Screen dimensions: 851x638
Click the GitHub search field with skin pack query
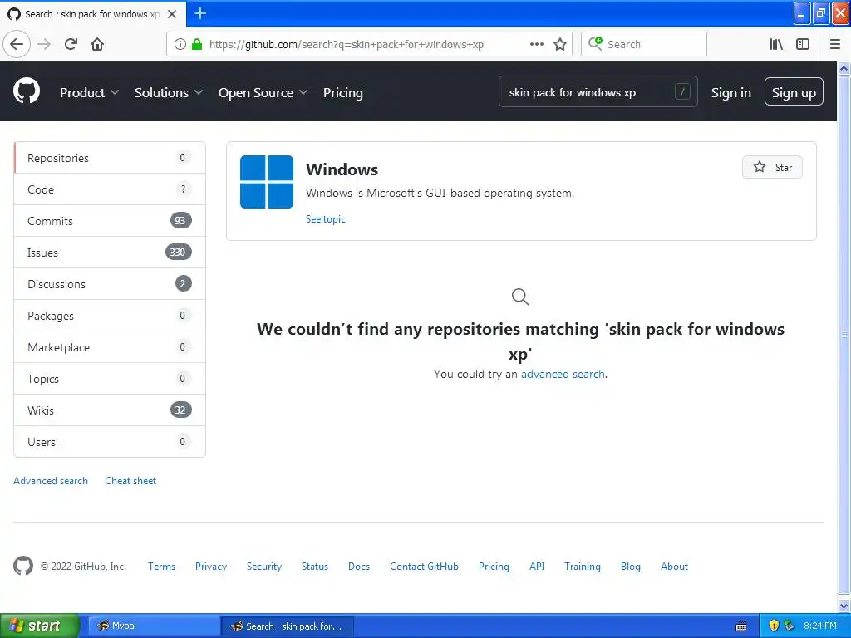pos(598,91)
